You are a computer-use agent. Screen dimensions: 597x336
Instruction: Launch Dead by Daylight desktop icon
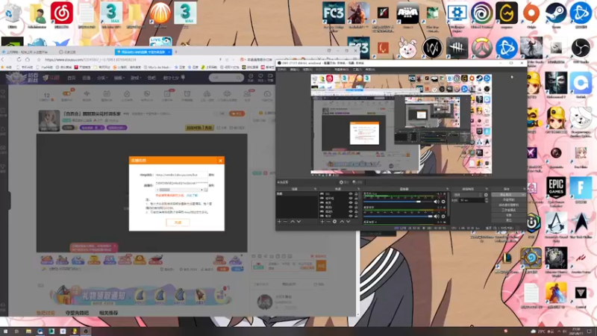457,48
